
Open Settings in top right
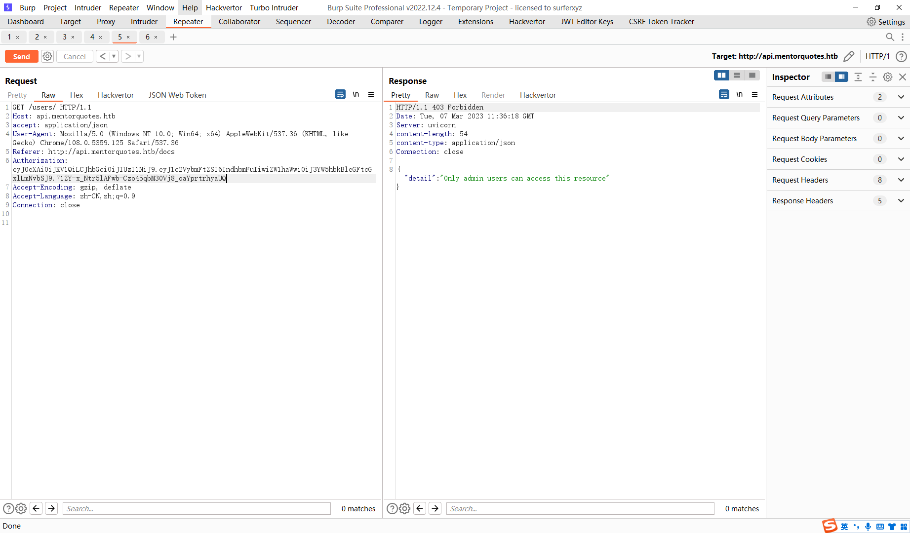click(886, 22)
